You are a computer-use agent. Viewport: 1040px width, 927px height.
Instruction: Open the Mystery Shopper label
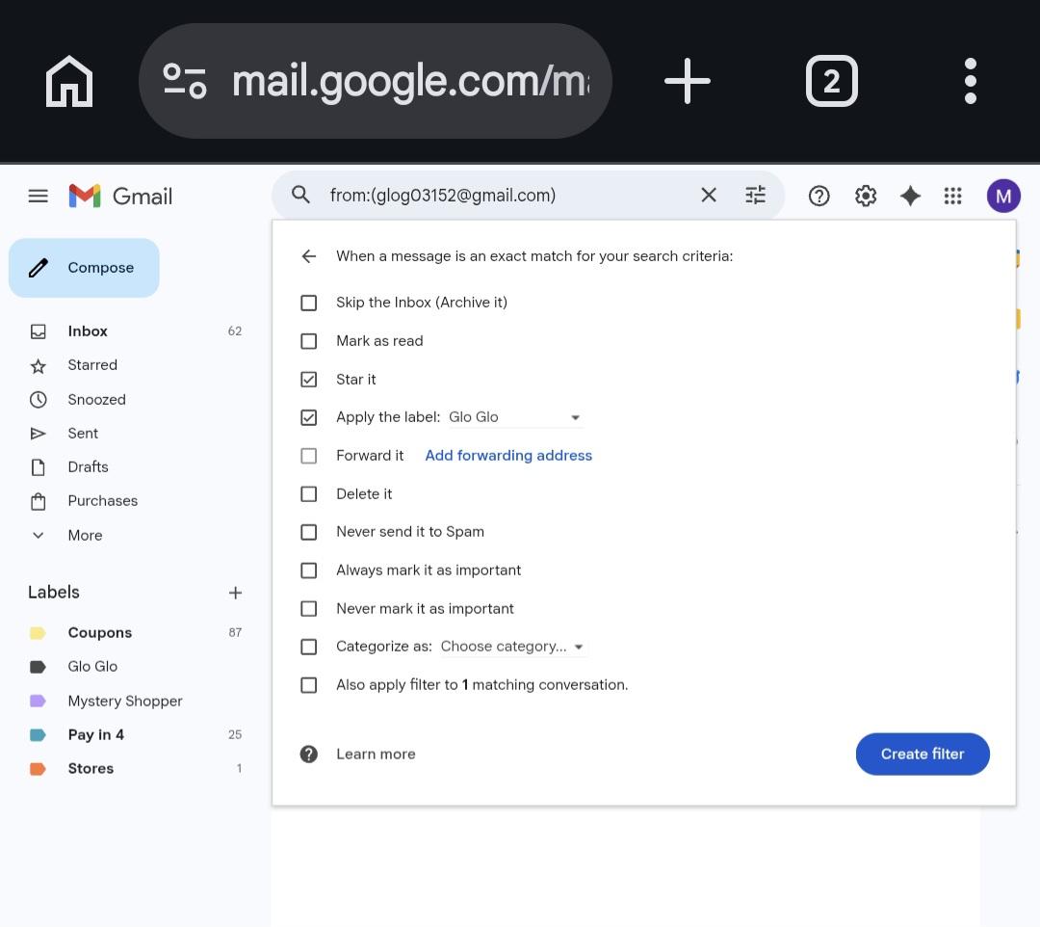tap(124, 701)
